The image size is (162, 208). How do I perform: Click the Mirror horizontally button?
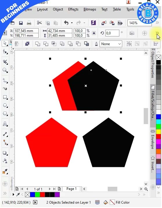tap(132, 33)
